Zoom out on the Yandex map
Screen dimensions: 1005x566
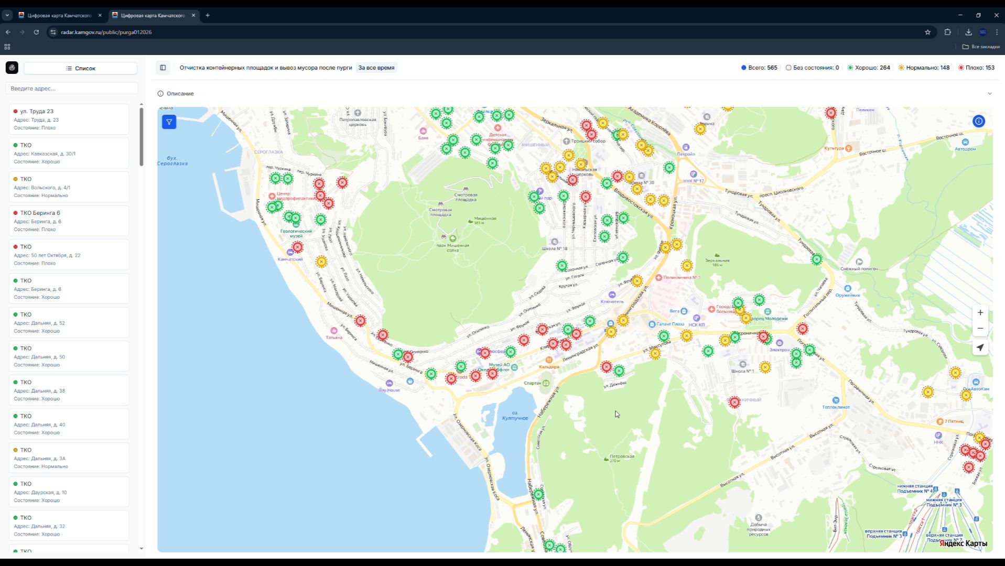coord(980,329)
